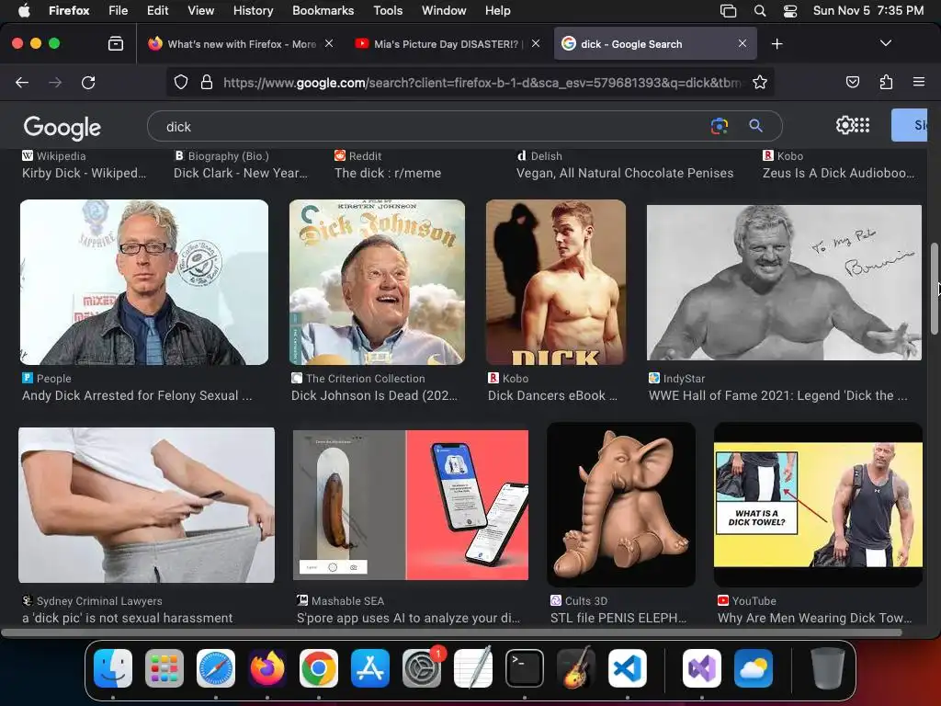Click the Google search magnifier button
Image resolution: width=941 pixels, height=706 pixels.
(756, 125)
